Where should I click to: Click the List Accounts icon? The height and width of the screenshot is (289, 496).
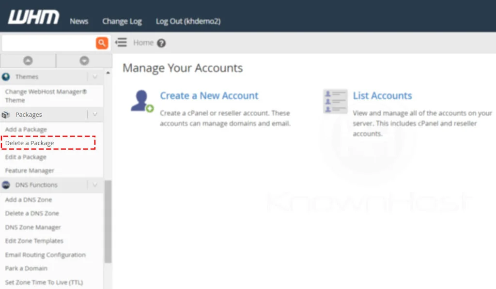point(335,101)
